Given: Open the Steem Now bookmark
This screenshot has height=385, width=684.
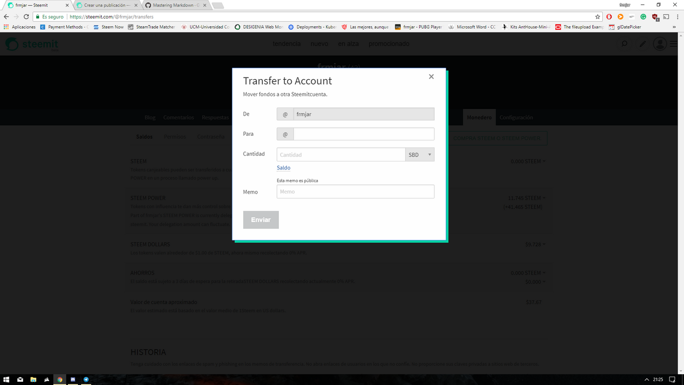Looking at the screenshot, I should click(x=108, y=27).
